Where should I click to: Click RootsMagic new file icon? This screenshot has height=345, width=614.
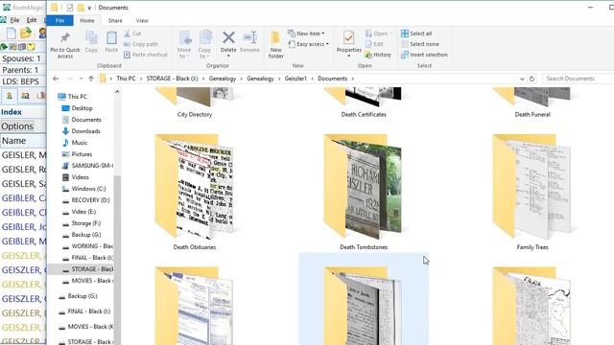pos(11,34)
